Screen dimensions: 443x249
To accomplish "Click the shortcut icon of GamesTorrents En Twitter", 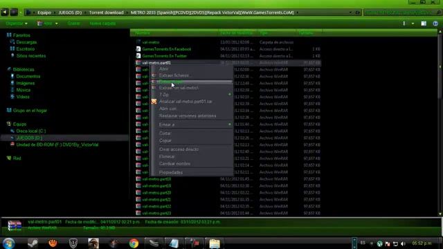I will point(138,56).
